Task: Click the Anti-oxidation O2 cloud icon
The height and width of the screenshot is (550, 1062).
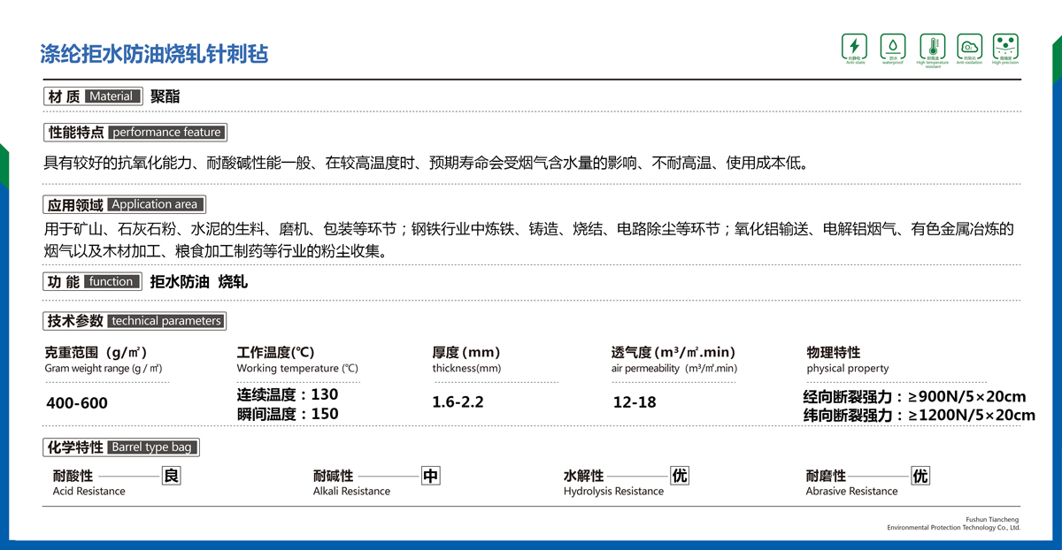Action: [x=969, y=46]
